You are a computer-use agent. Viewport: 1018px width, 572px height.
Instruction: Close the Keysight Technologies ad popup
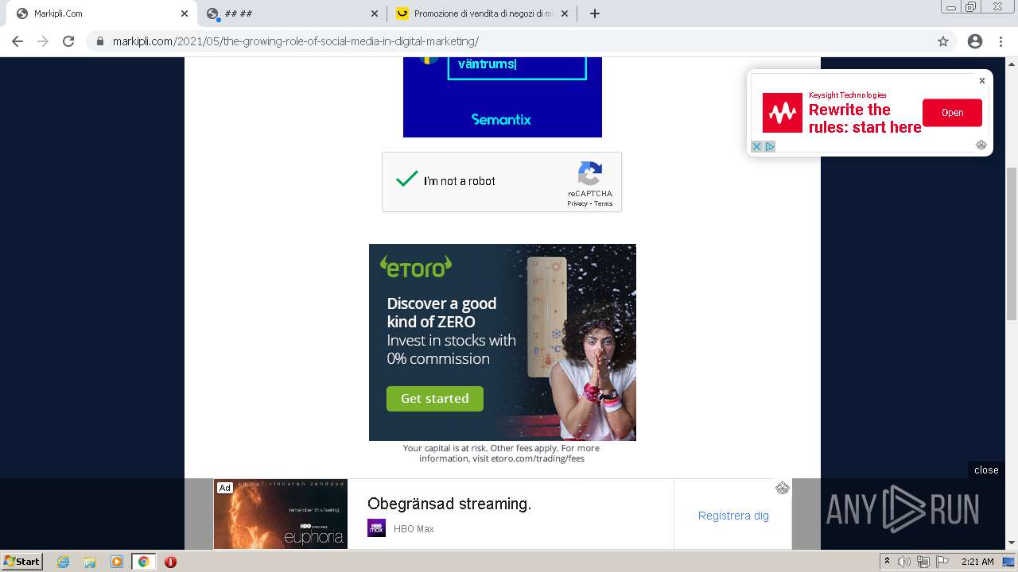[982, 81]
